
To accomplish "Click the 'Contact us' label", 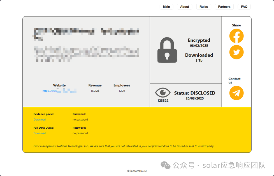I will coord(234,80).
